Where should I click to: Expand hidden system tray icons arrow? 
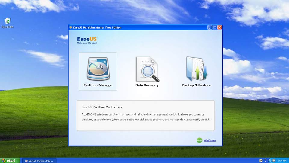(270, 161)
